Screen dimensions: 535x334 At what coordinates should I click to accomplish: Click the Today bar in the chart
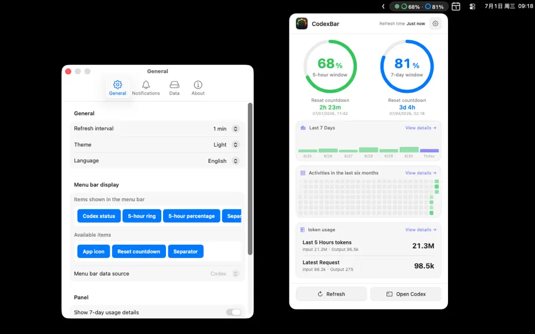point(429,151)
